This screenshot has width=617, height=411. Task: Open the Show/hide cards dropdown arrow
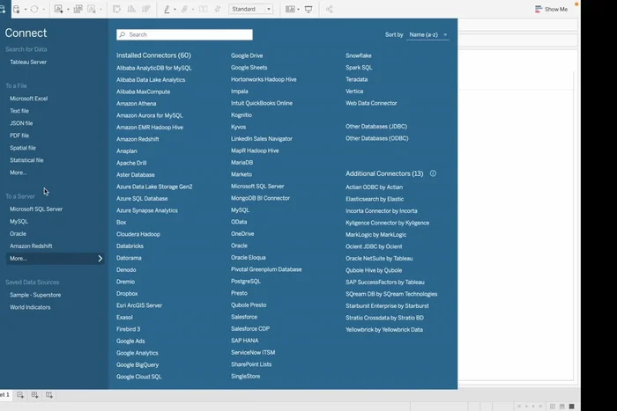[298, 9]
